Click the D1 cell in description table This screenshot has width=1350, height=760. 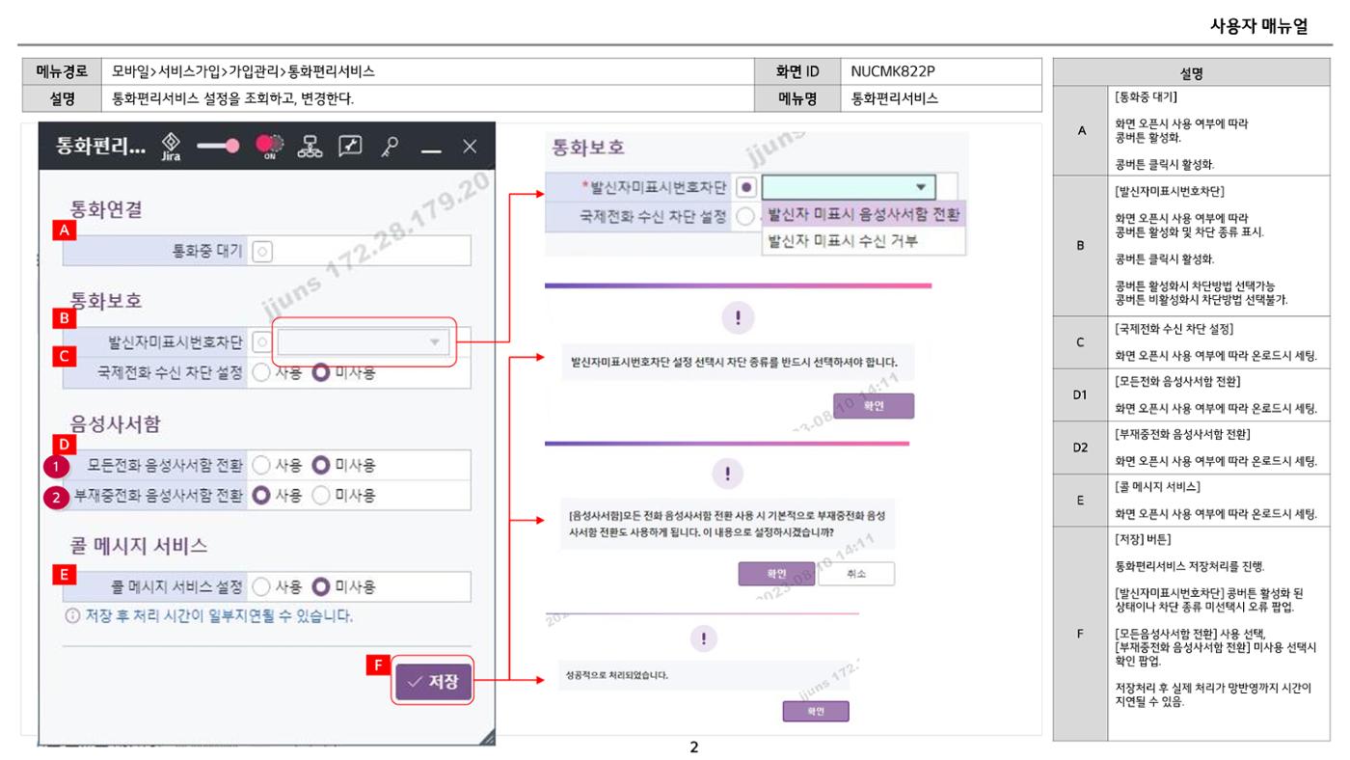1080,395
